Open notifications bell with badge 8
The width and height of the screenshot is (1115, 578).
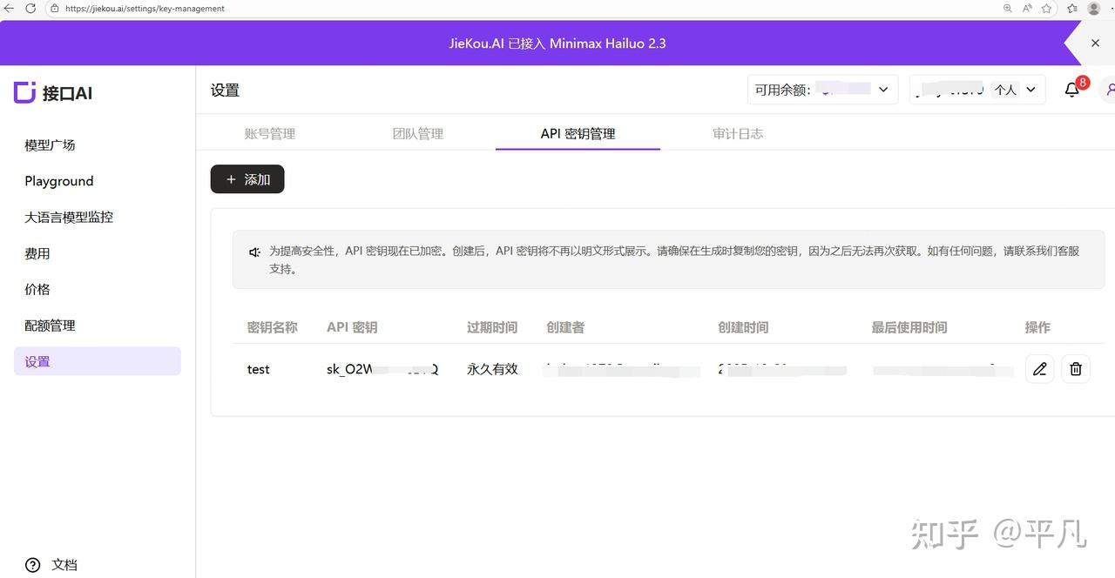pyautogui.click(x=1072, y=90)
